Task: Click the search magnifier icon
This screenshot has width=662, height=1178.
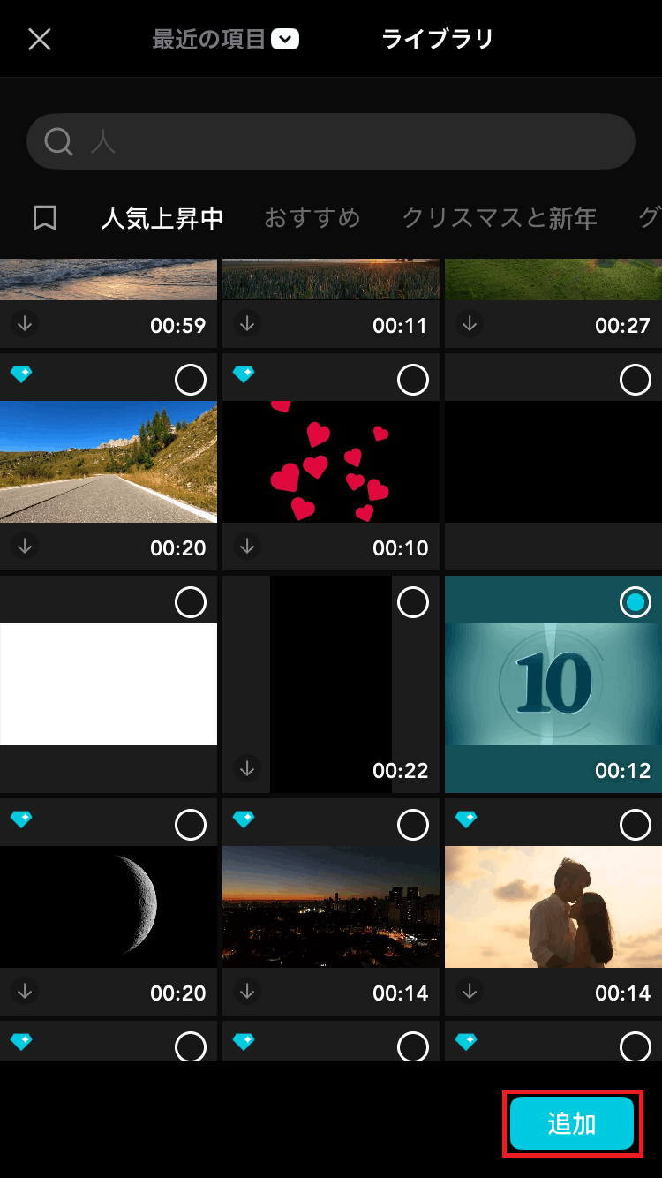Action: 59,141
